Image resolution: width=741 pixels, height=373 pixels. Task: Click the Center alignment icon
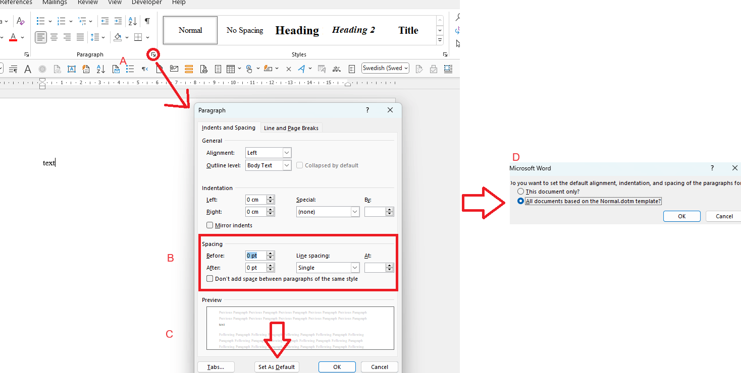pos(54,37)
